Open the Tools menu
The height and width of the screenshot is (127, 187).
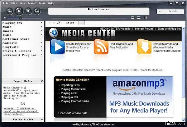click(42, 3)
